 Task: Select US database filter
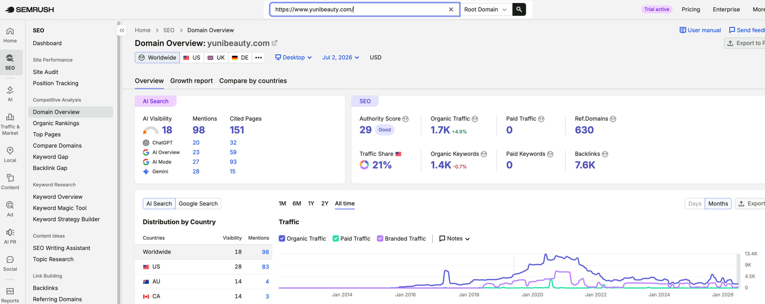click(192, 58)
